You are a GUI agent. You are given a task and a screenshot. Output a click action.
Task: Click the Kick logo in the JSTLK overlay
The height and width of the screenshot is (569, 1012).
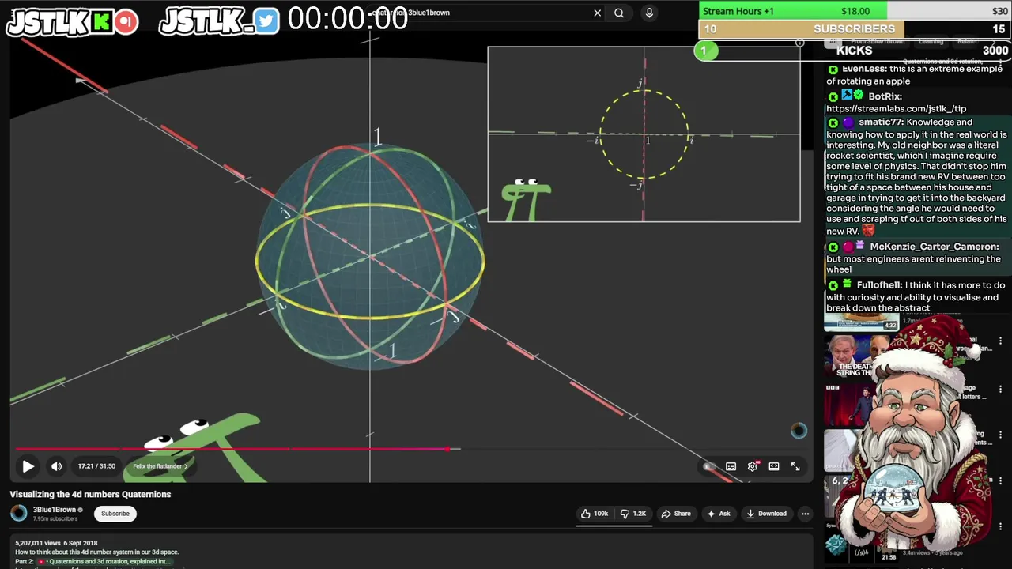[102, 22]
